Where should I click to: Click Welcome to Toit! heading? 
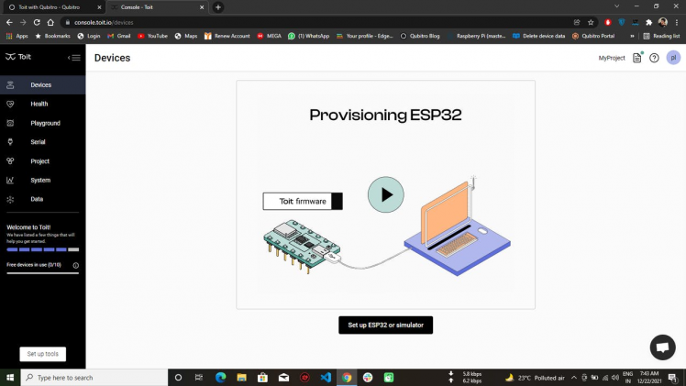tap(28, 226)
